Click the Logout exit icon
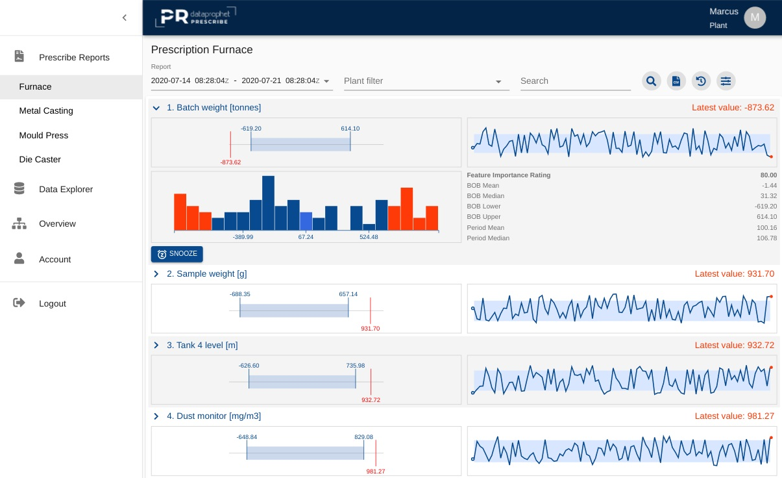The image size is (782, 478). [x=19, y=303]
